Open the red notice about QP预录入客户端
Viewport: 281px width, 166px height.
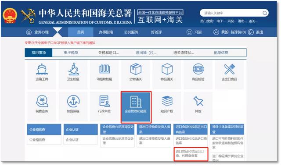[60, 43]
